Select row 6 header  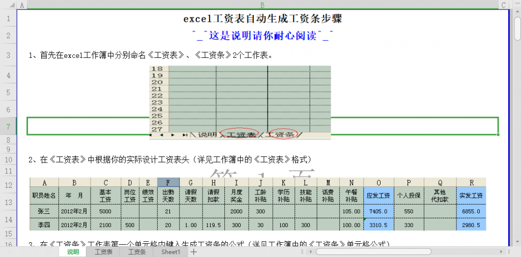click(8, 109)
